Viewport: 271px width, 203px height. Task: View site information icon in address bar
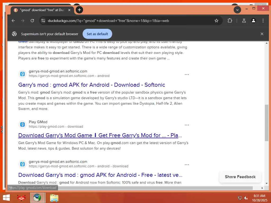(x=43, y=21)
